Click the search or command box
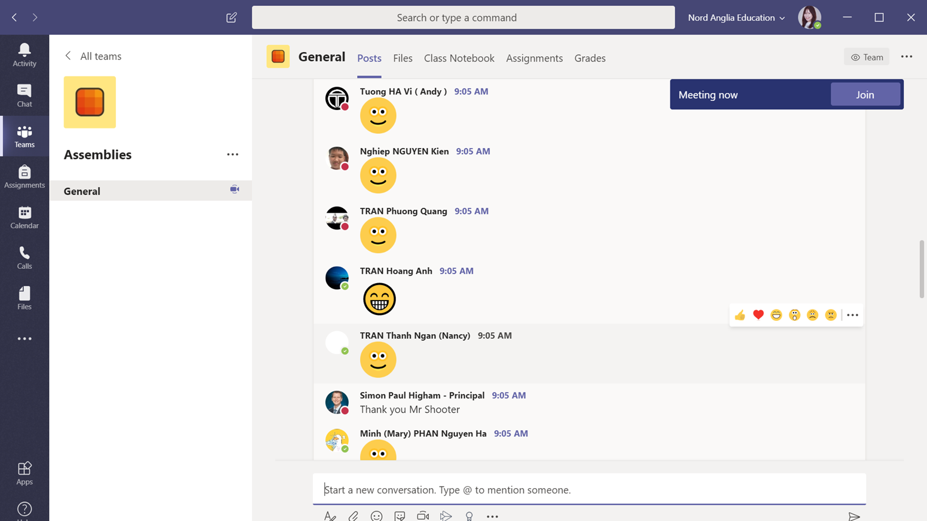 (463, 17)
